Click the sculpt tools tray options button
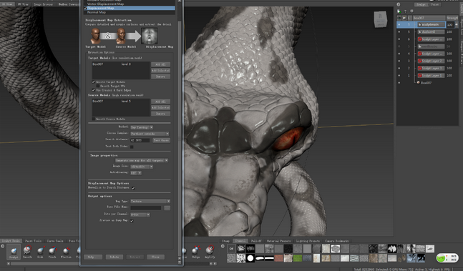Image resolution: width=463 pixels, height=271 pixels. tap(3, 246)
